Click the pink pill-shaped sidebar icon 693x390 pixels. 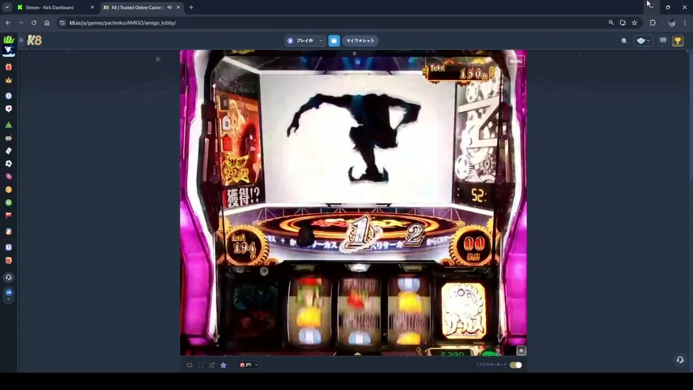pyautogui.click(x=9, y=177)
